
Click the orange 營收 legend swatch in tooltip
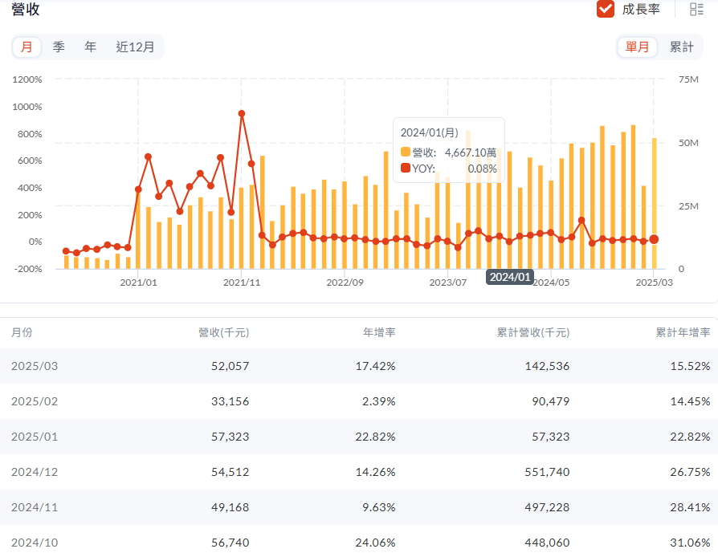[406, 152]
